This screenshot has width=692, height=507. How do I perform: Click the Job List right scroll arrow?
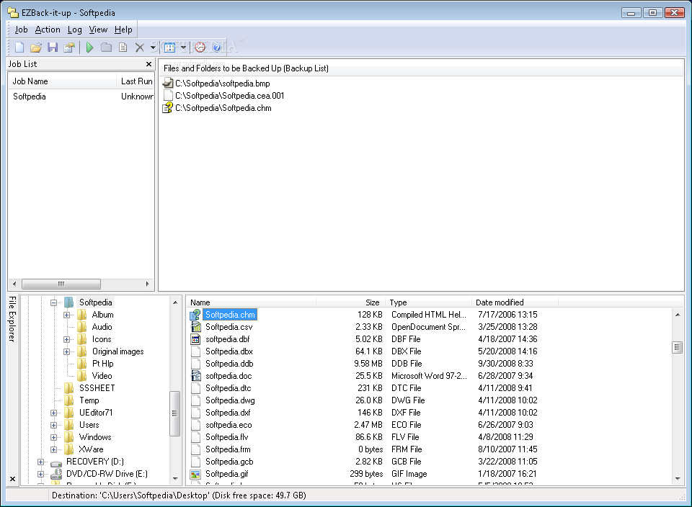(147, 284)
